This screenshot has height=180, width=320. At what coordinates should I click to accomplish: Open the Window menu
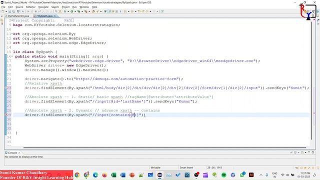84,7
